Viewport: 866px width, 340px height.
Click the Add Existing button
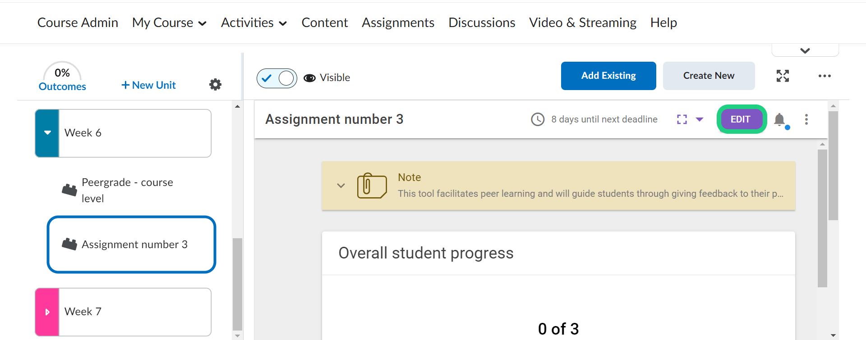point(608,76)
